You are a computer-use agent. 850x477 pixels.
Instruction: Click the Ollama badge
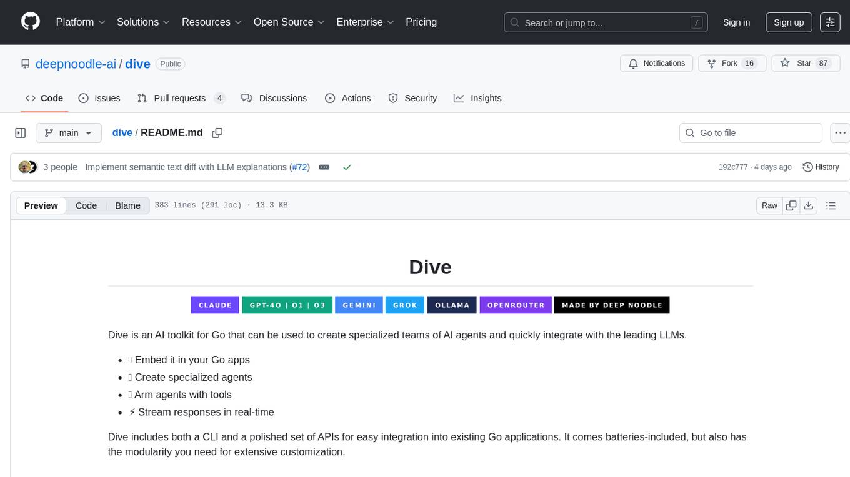[452, 305]
